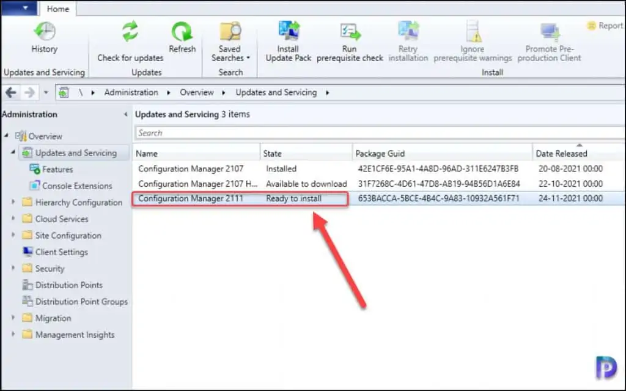Screen dimensions: 626x391
Task: Select Configuration Manager 2107 row
Action: pyautogui.click(x=379, y=169)
